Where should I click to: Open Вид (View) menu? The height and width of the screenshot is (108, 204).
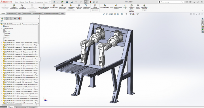click(x=27, y=2)
